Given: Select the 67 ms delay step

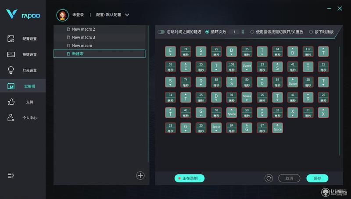Looking at the screenshot, I should [x=262, y=128].
